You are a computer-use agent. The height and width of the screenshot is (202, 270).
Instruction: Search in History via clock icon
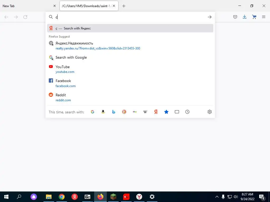pyautogui.click(x=187, y=112)
